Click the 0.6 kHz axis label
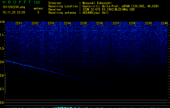The width and height of the screenshot is (170, 108). (x=2, y=103)
